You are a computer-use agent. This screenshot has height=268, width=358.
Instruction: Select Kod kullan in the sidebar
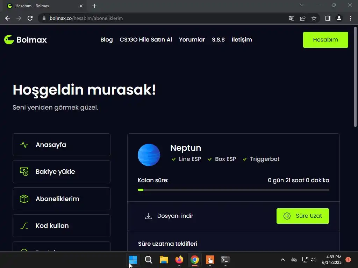click(x=62, y=226)
